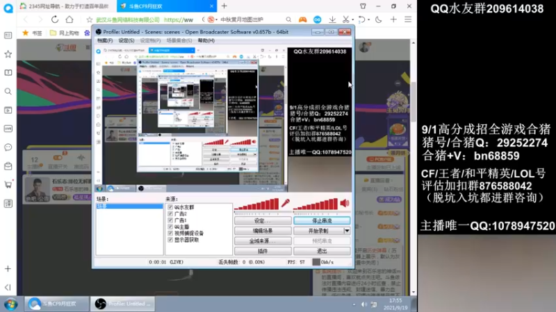Open the chat bubble icon in the left sidebar
The width and height of the screenshot is (556, 312).
point(8,147)
